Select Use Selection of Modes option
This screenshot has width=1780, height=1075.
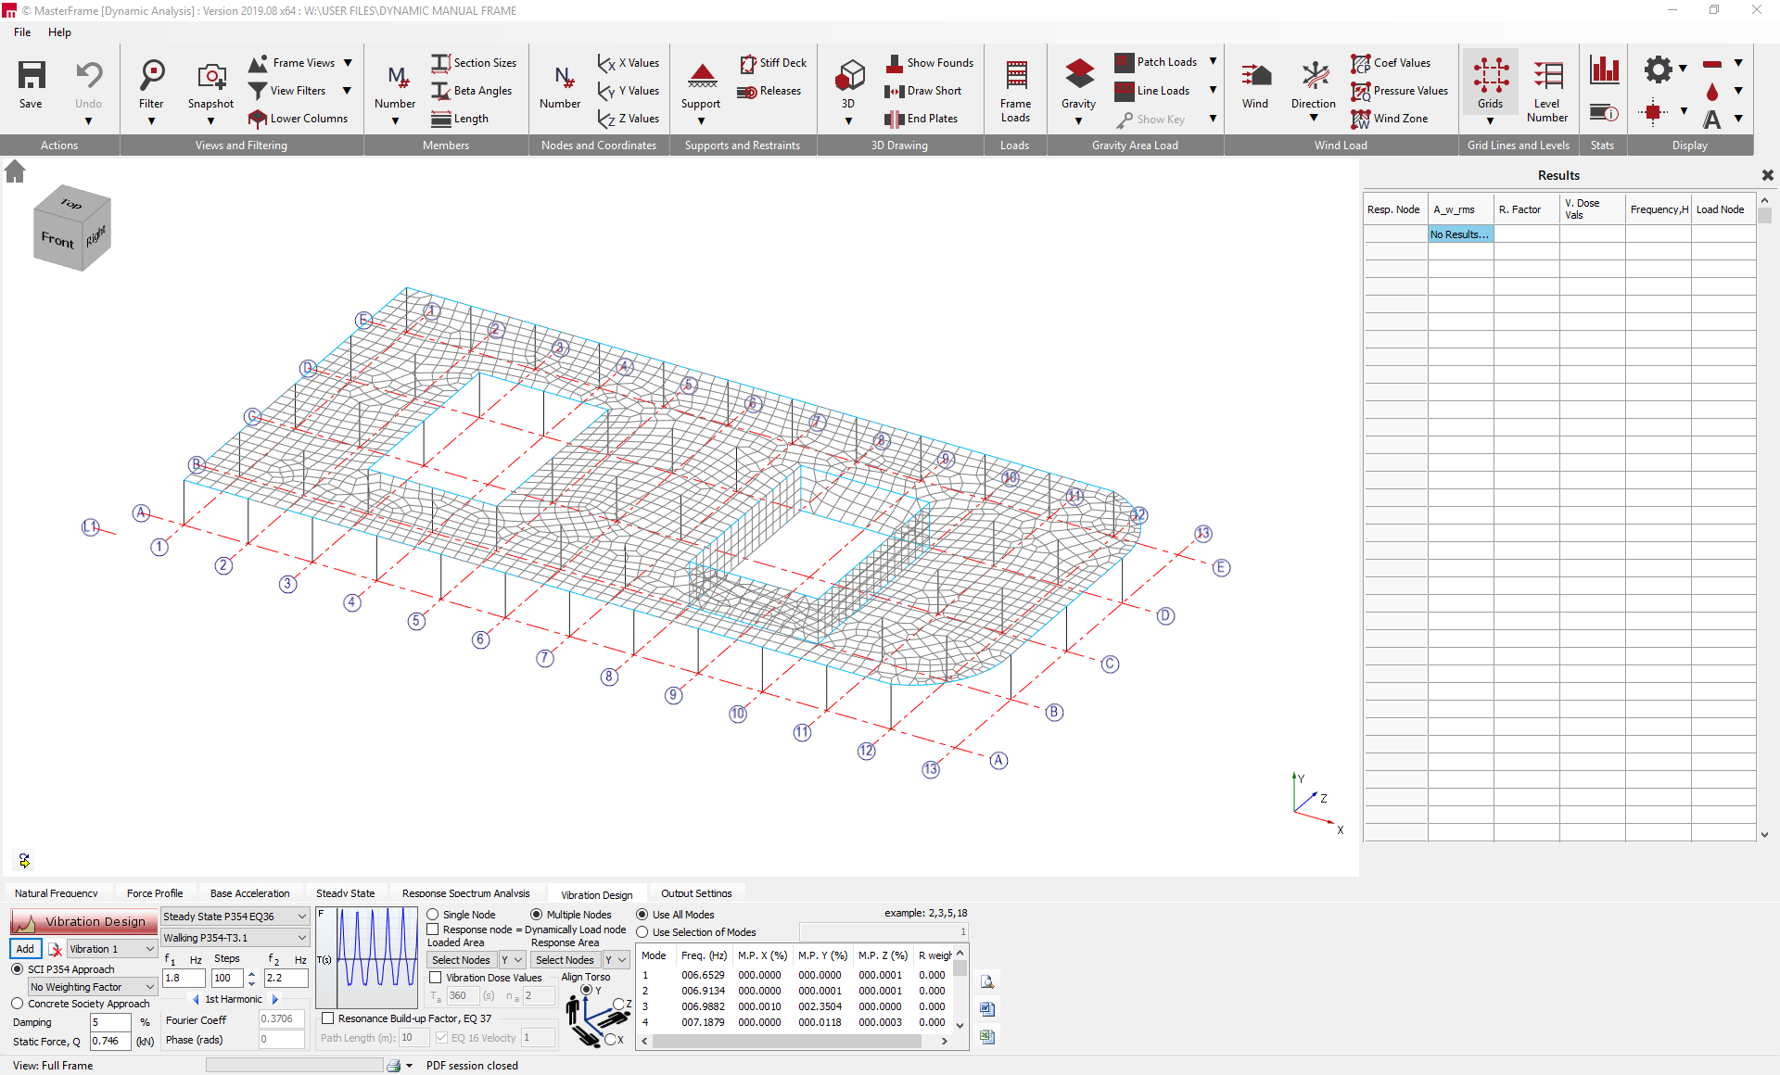[642, 932]
